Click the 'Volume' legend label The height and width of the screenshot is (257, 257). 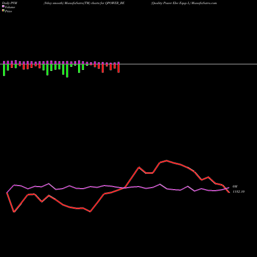pos(10,7)
